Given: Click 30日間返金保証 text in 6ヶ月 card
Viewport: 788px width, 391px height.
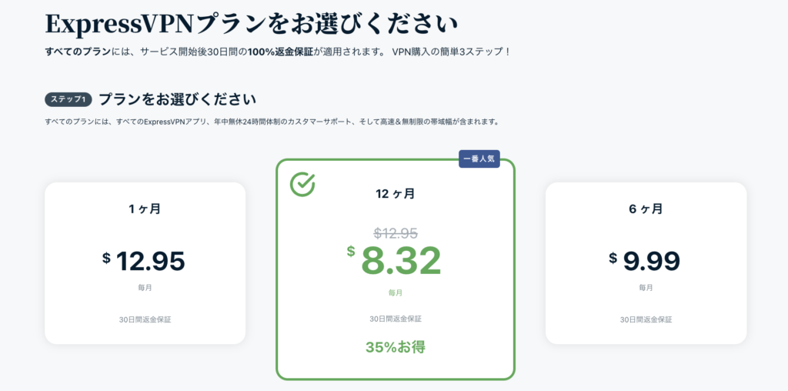Looking at the screenshot, I should pos(646,319).
